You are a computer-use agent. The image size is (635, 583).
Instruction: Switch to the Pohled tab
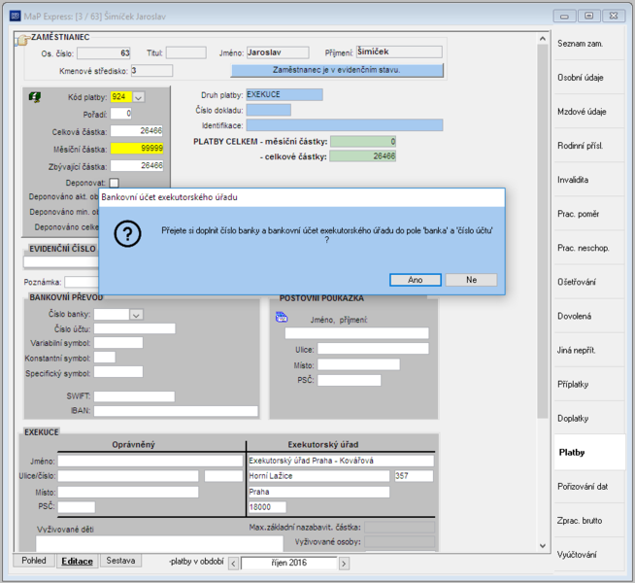coord(34,561)
